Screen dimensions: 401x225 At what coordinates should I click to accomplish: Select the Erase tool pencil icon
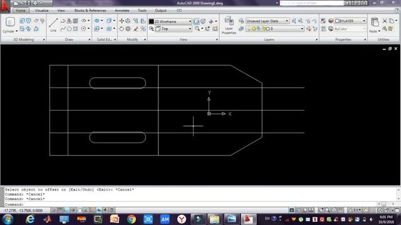tap(136, 29)
